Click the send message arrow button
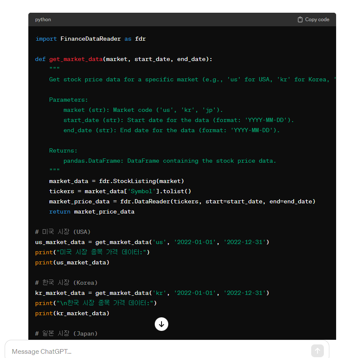 [x=318, y=351]
